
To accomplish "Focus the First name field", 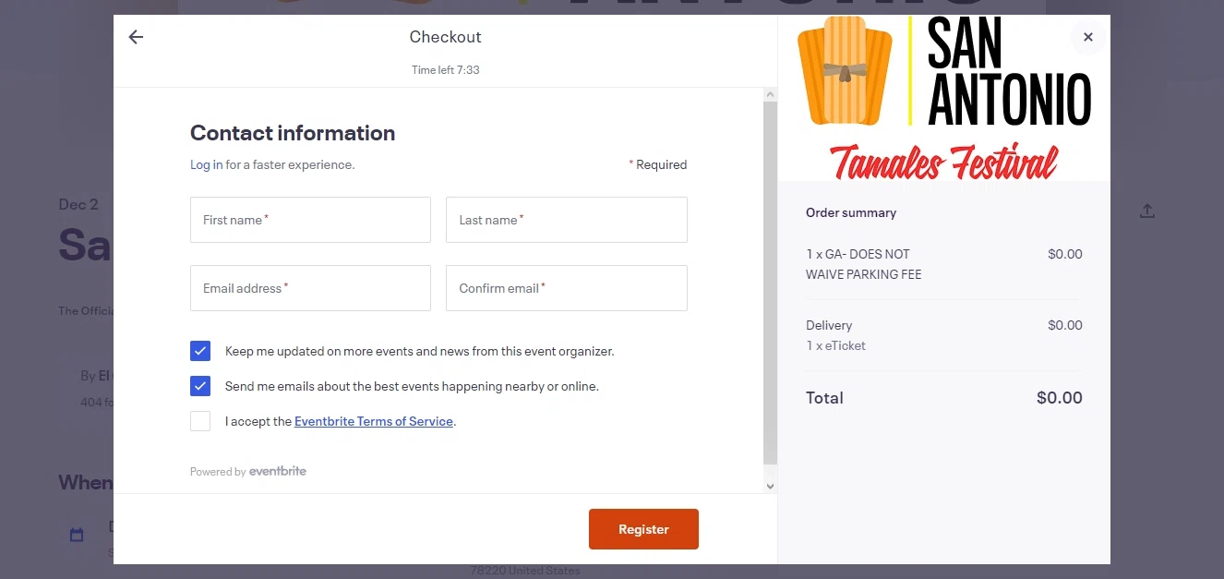I will click(x=310, y=220).
